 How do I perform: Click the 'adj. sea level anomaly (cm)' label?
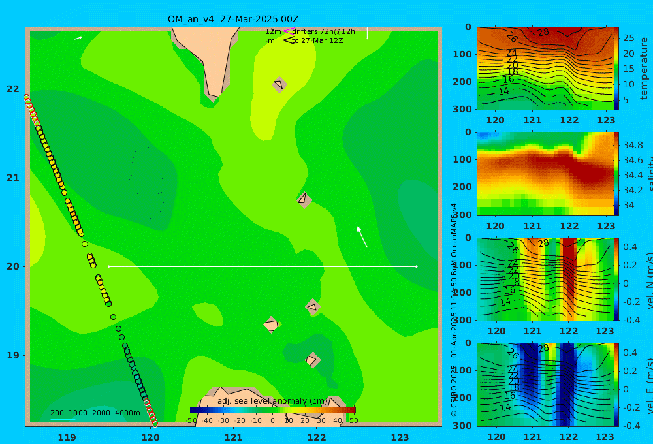point(272,401)
